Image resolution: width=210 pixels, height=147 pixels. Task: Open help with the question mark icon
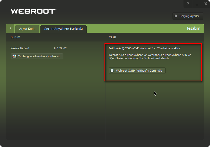pyautogui.click(x=188, y=4)
